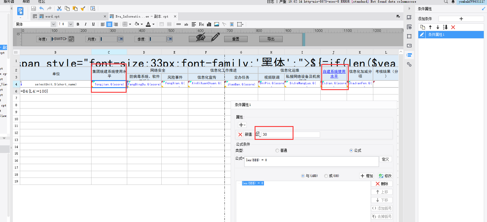The height and width of the screenshot is (222, 487).
Task: Select the 公式 condition type radio
Action: (351, 150)
